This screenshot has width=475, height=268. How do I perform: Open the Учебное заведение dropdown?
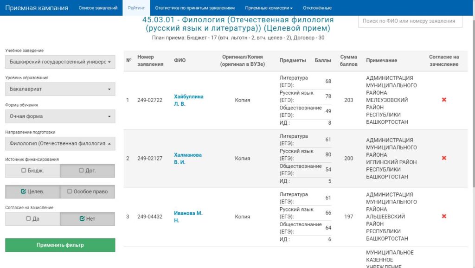coord(60,62)
